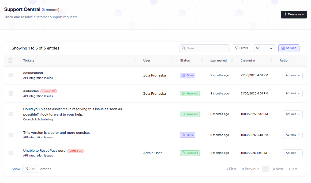Viewport: 311px width, 183px height.
Task: Click the Unread envelope badge on asdasdas
Action: pyautogui.click(x=48, y=91)
